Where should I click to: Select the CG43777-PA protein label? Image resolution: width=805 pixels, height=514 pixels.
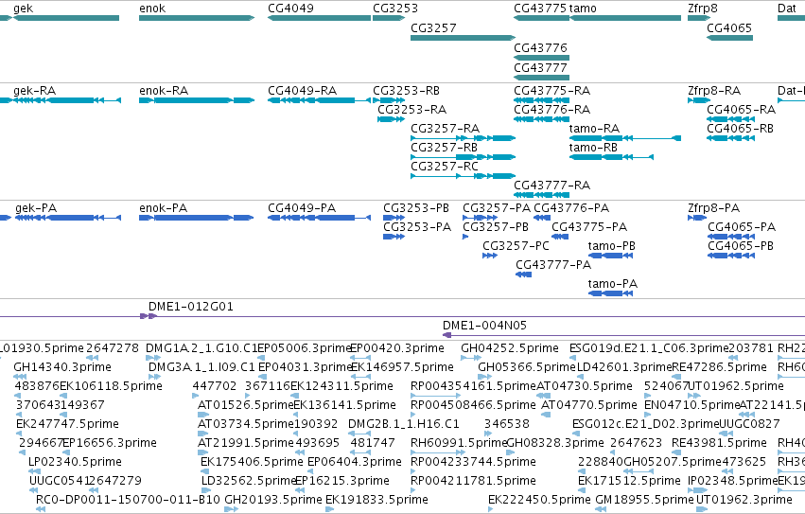553,265
